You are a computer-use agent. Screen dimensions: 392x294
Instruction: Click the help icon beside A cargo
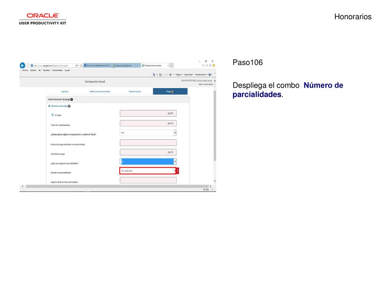point(52,115)
